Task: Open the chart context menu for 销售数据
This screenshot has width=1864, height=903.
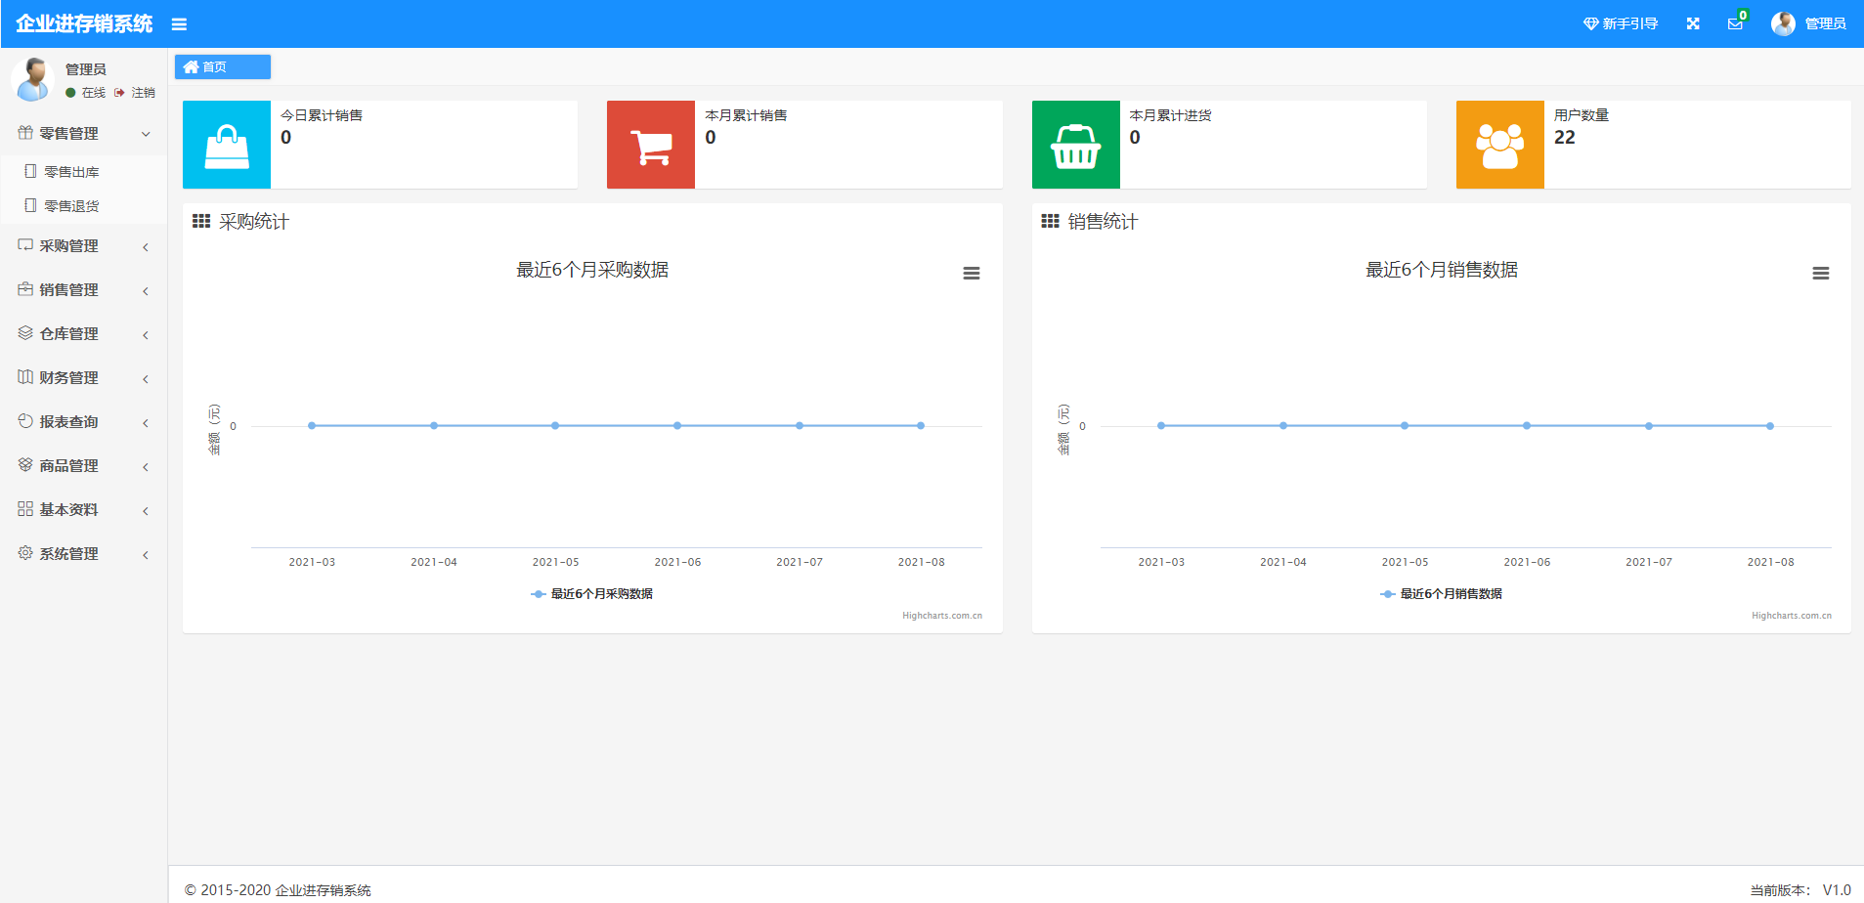Action: click(1821, 274)
